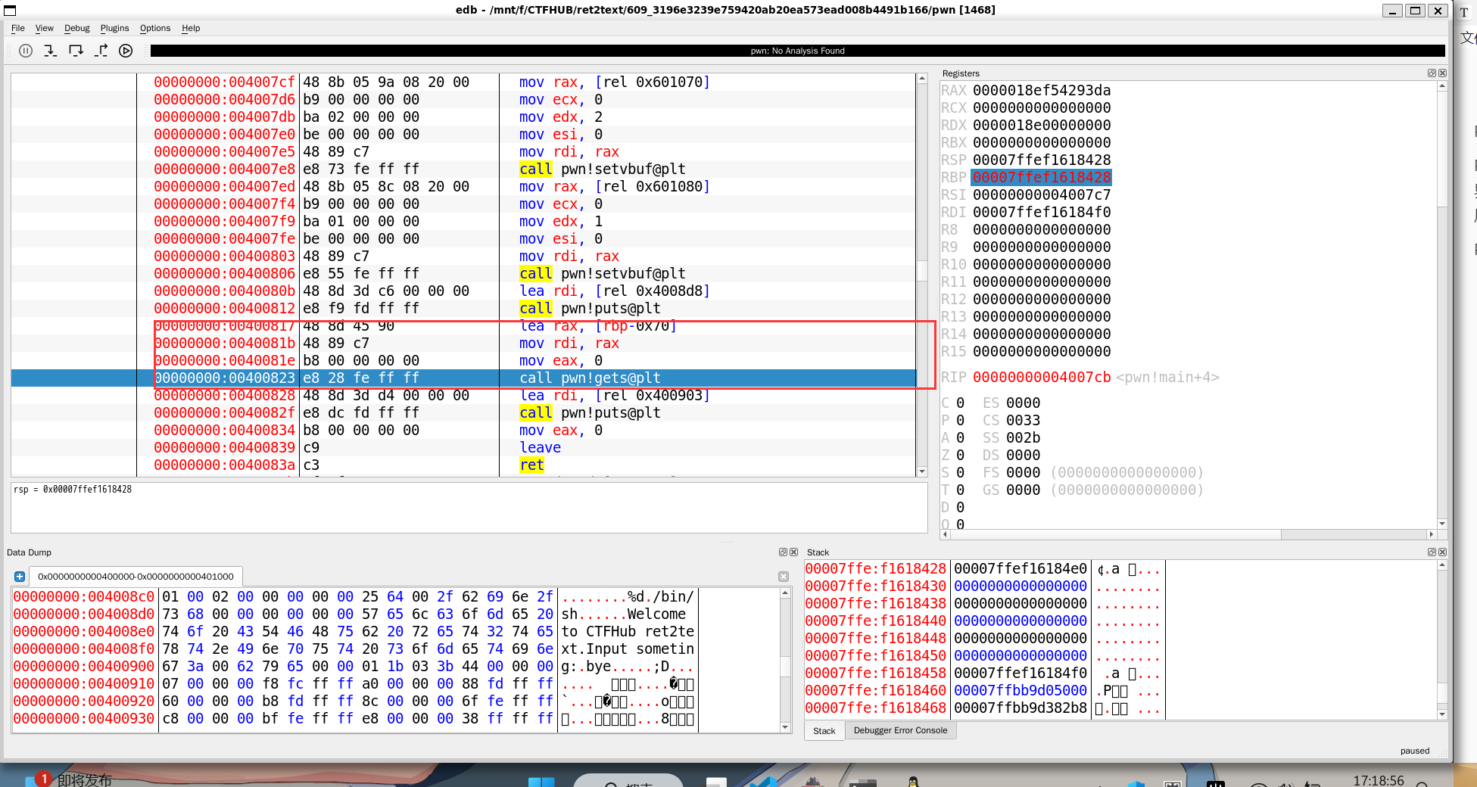This screenshot has width=1477, height=787.
Task: Float the Registers panel
Action: [x=1432, y=73]
